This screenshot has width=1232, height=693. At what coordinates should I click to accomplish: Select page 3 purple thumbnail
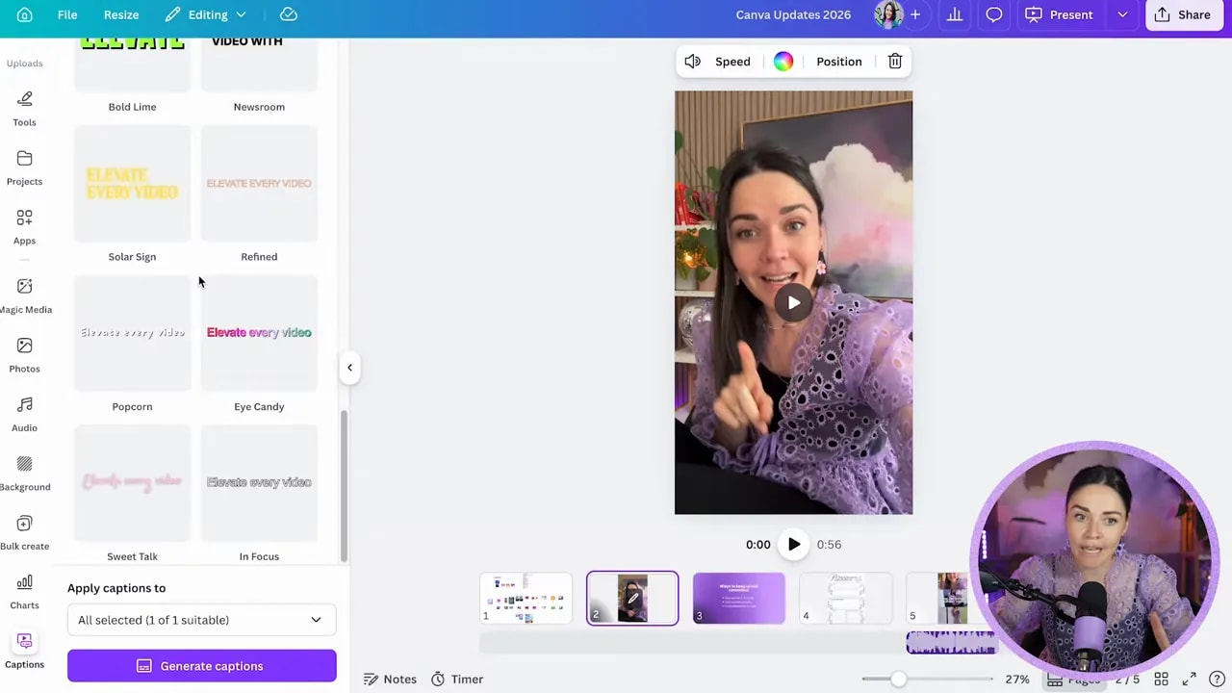pos(738,599)
